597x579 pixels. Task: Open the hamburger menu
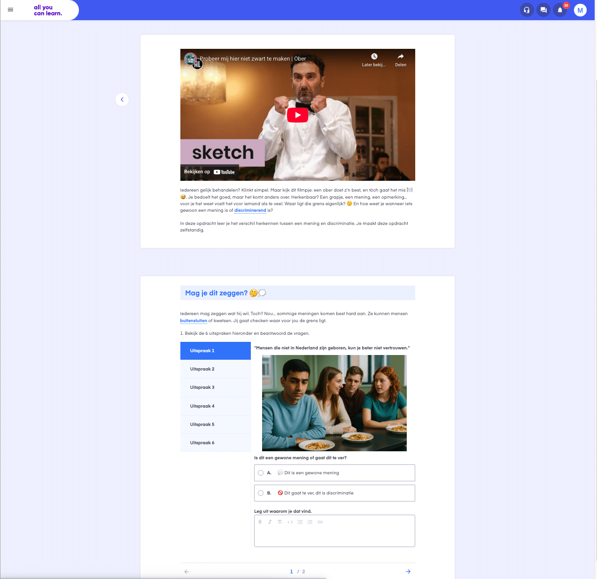(10, 9)
